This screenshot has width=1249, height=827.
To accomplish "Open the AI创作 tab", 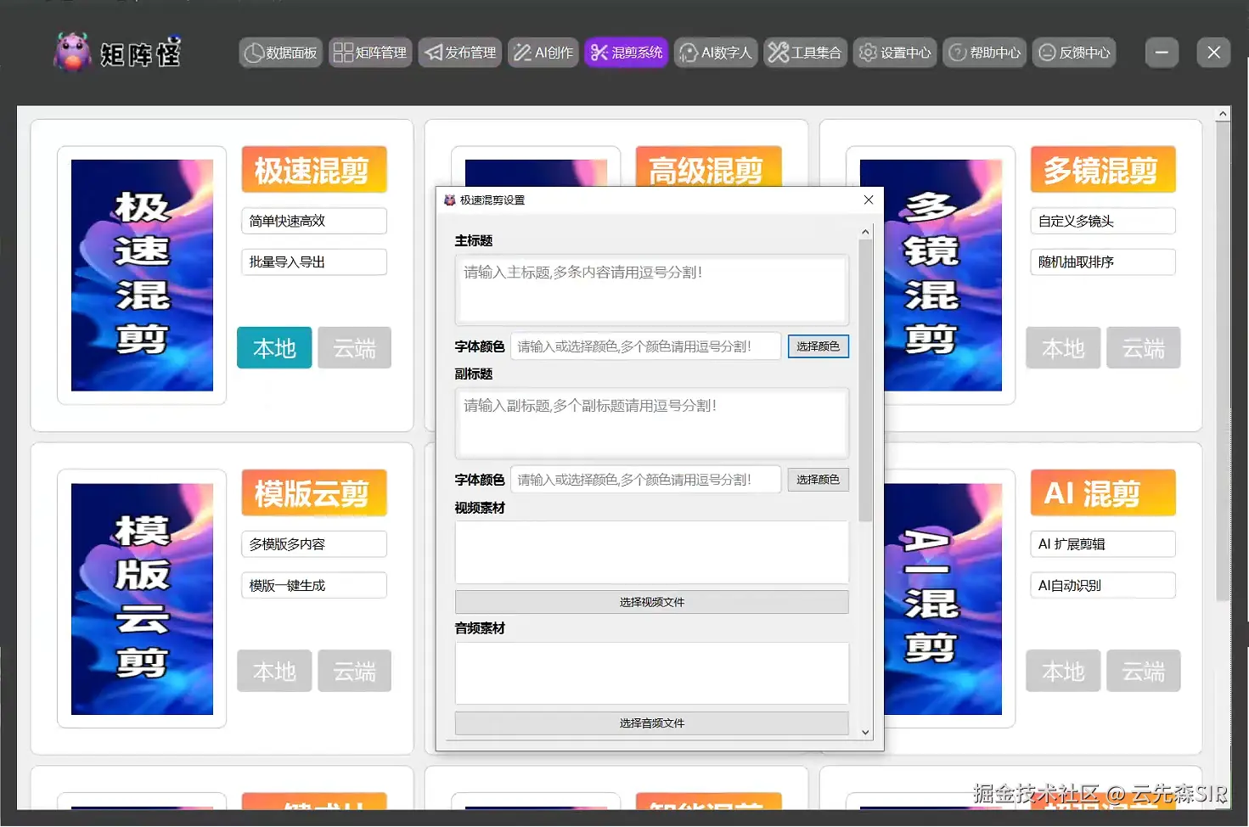I will [x=543, y=53].
